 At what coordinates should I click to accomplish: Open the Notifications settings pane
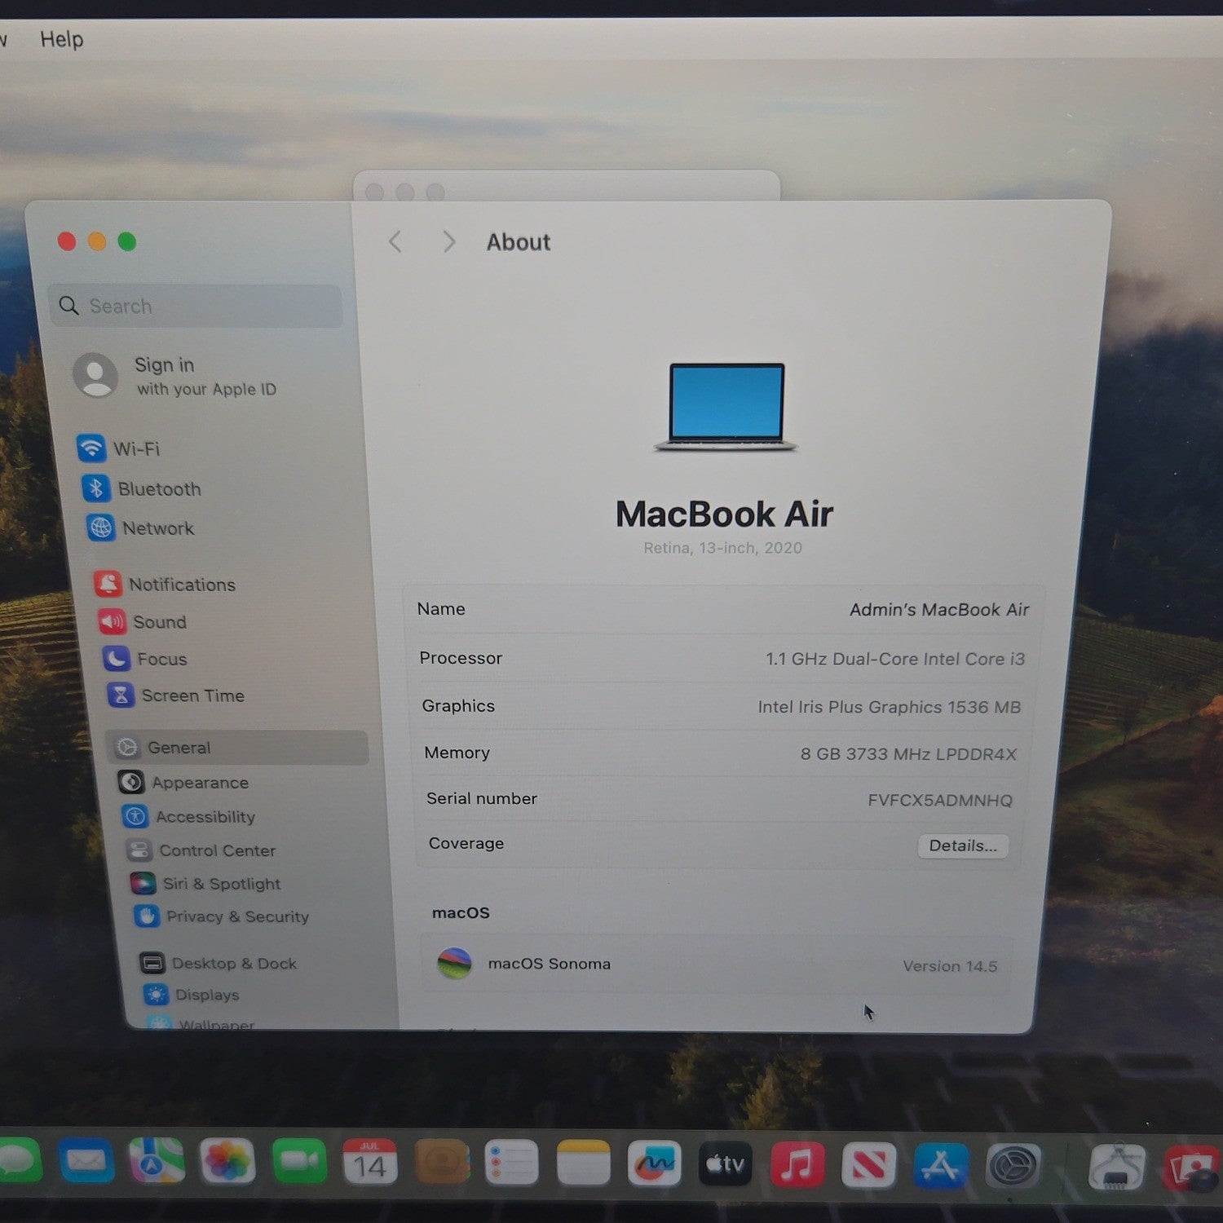[x=165, y=585]
